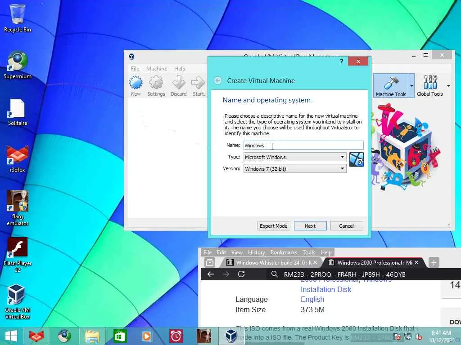Open the browser Bookmarks menu

tap(284, 252)
